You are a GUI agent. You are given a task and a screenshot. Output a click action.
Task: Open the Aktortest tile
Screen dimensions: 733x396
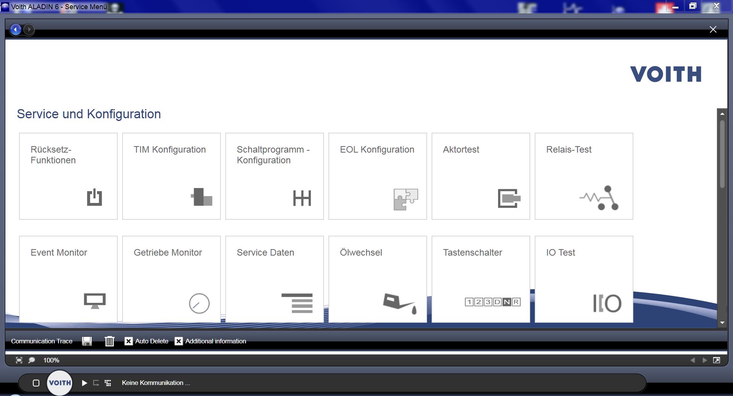481,176
